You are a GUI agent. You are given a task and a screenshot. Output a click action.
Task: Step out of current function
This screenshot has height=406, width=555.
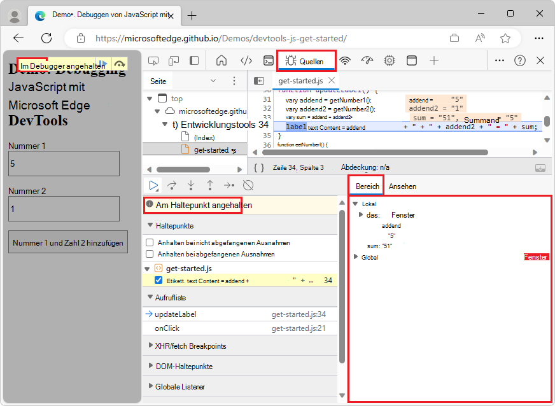[x=210, y=185]
